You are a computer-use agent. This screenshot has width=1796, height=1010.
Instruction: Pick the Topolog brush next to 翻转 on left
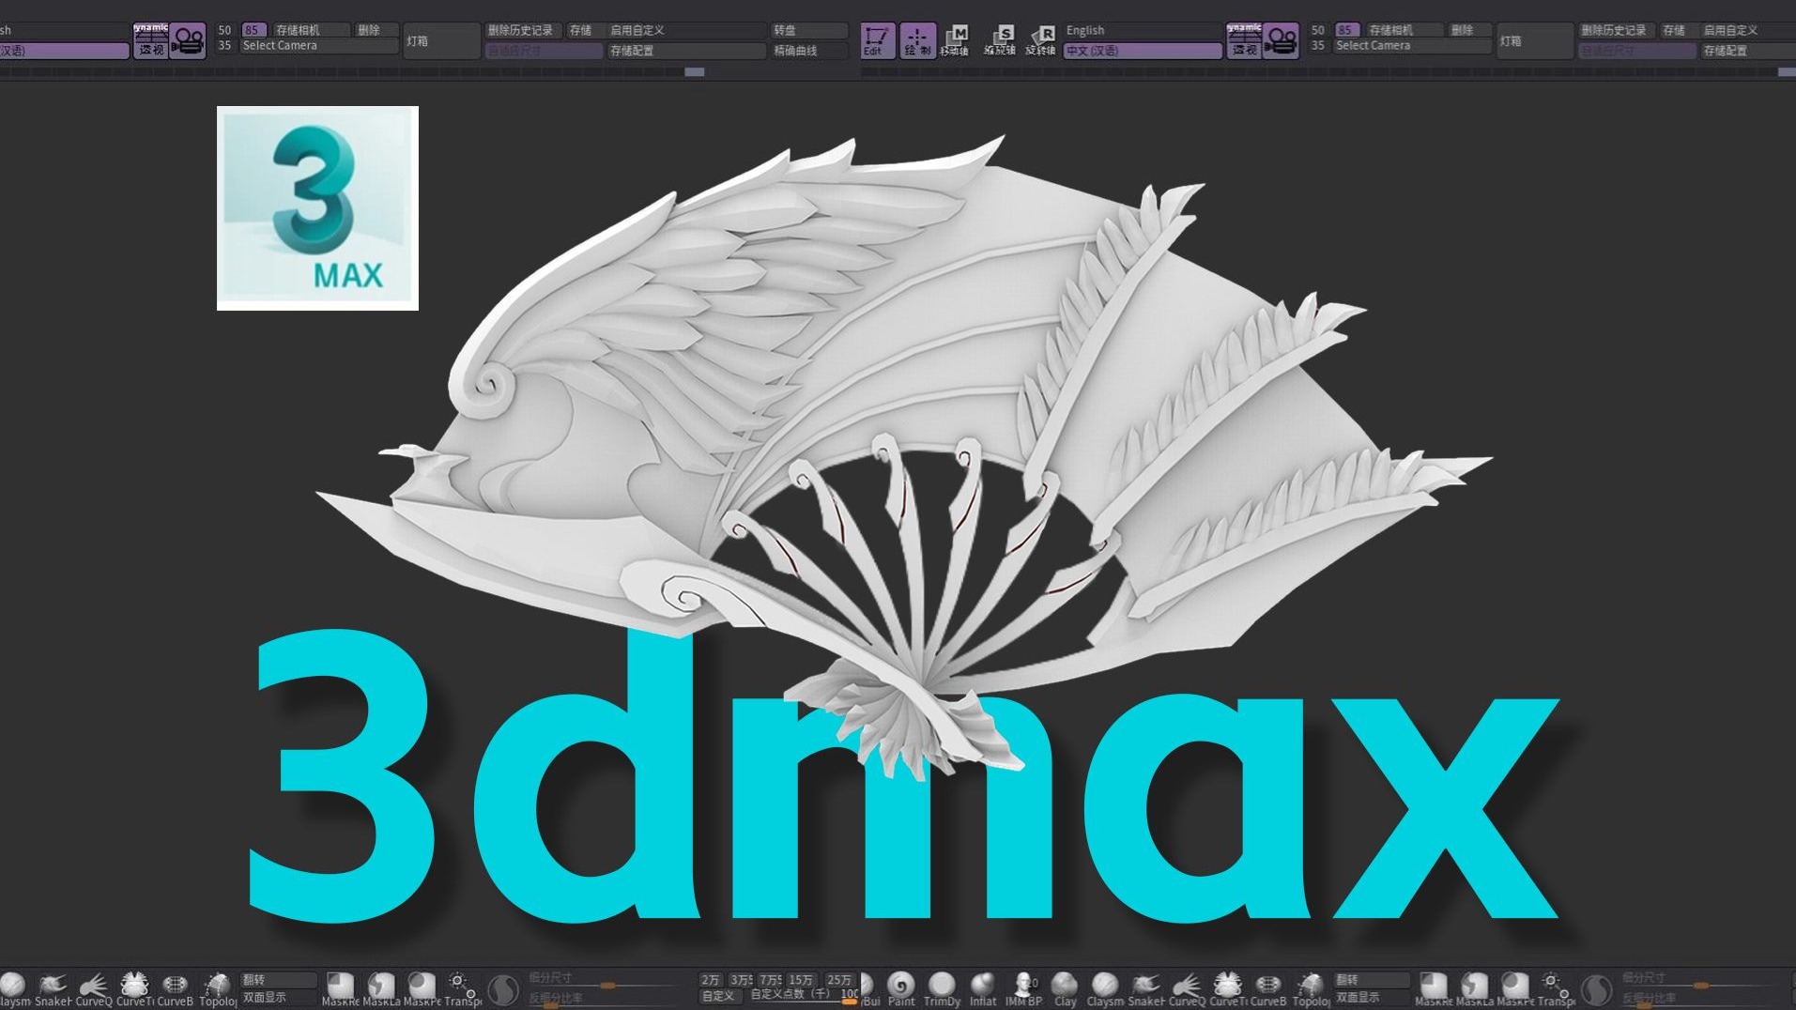pyautogui.click(x=217, y=989)
